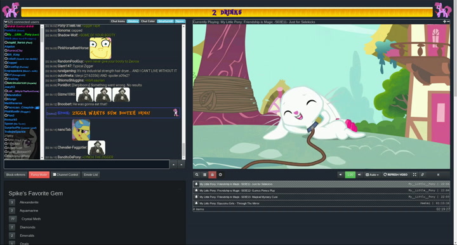Click the playlist list view icon
This screenshot has height=245, width=457.
[x=204, y=175]
